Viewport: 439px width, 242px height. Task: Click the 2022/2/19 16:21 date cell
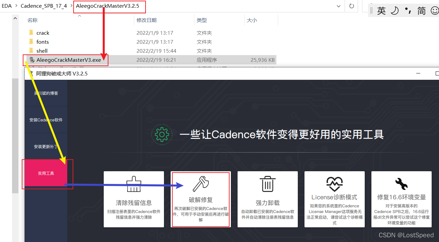[x=156, y=60]
